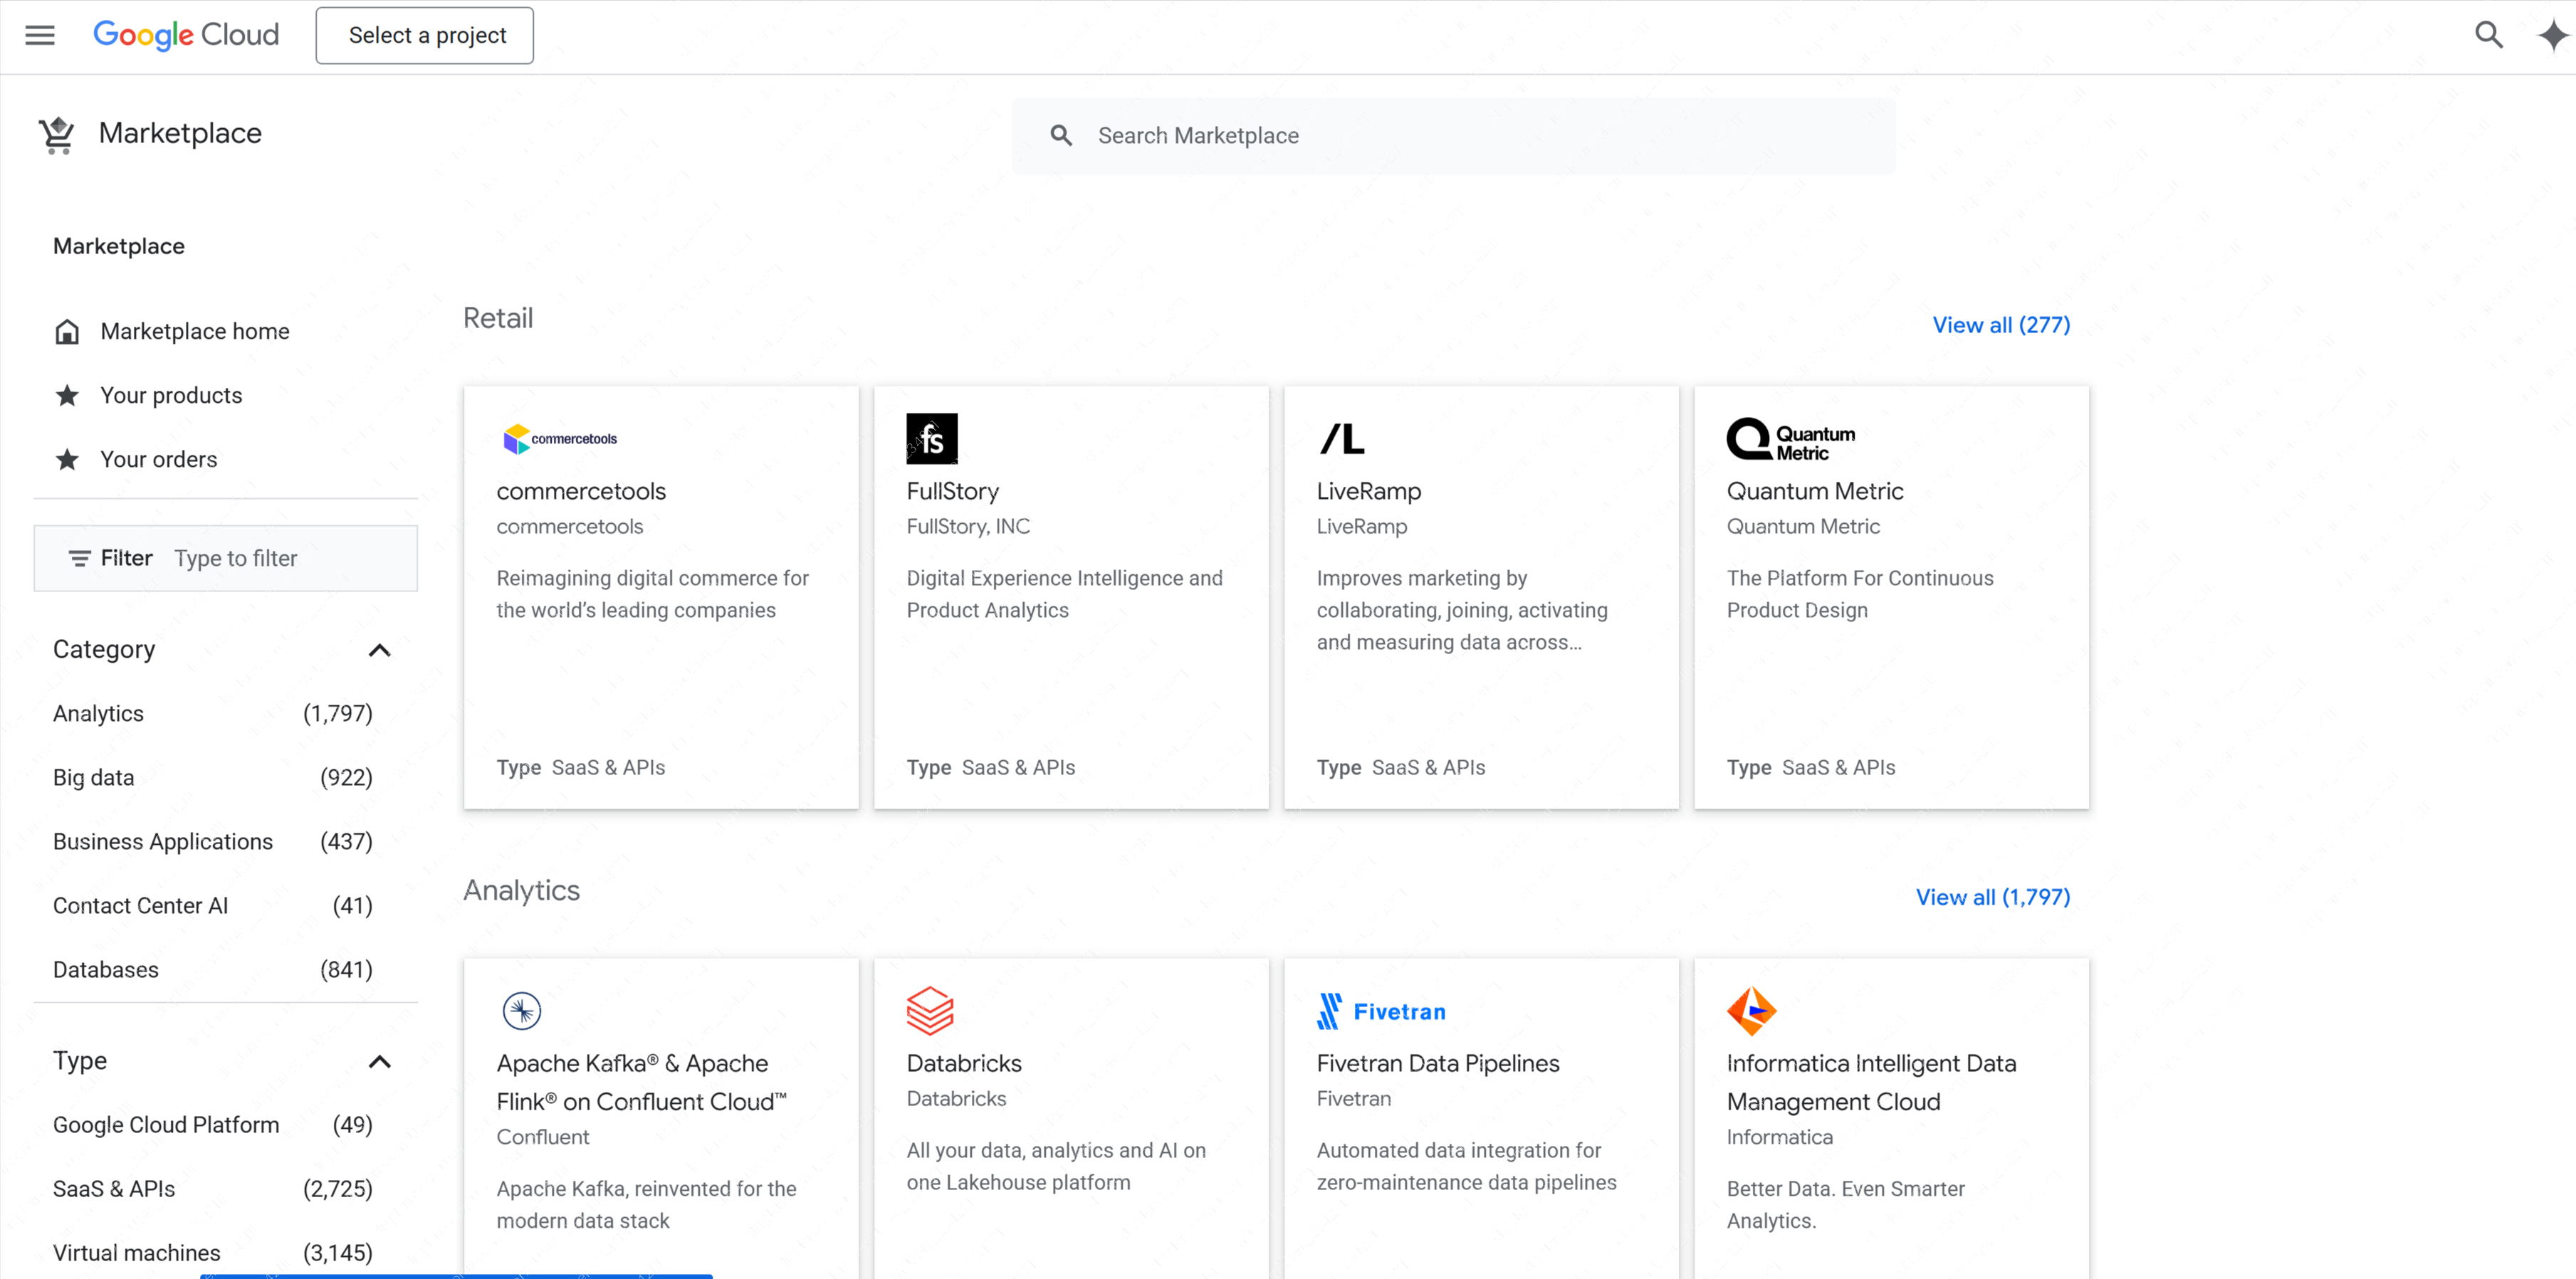Open the Apache Kafka on Confluent Cloud title
The width and height of the screenshot is (2576, 1279).
point(642,1082)
